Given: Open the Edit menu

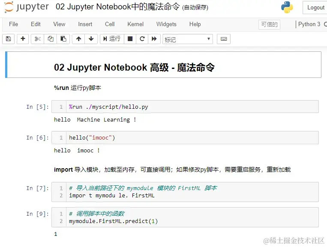Looking at the screenshot, I should tap(36, 24).
